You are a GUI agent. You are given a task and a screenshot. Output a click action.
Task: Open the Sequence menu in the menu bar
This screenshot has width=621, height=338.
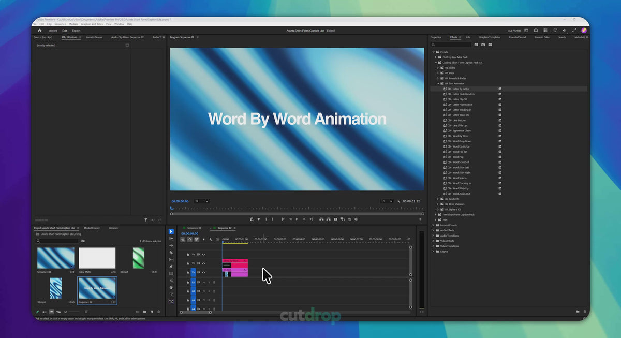tap(60, 24)
